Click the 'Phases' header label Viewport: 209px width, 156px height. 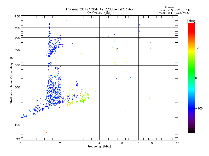click(x=169, y=8)
